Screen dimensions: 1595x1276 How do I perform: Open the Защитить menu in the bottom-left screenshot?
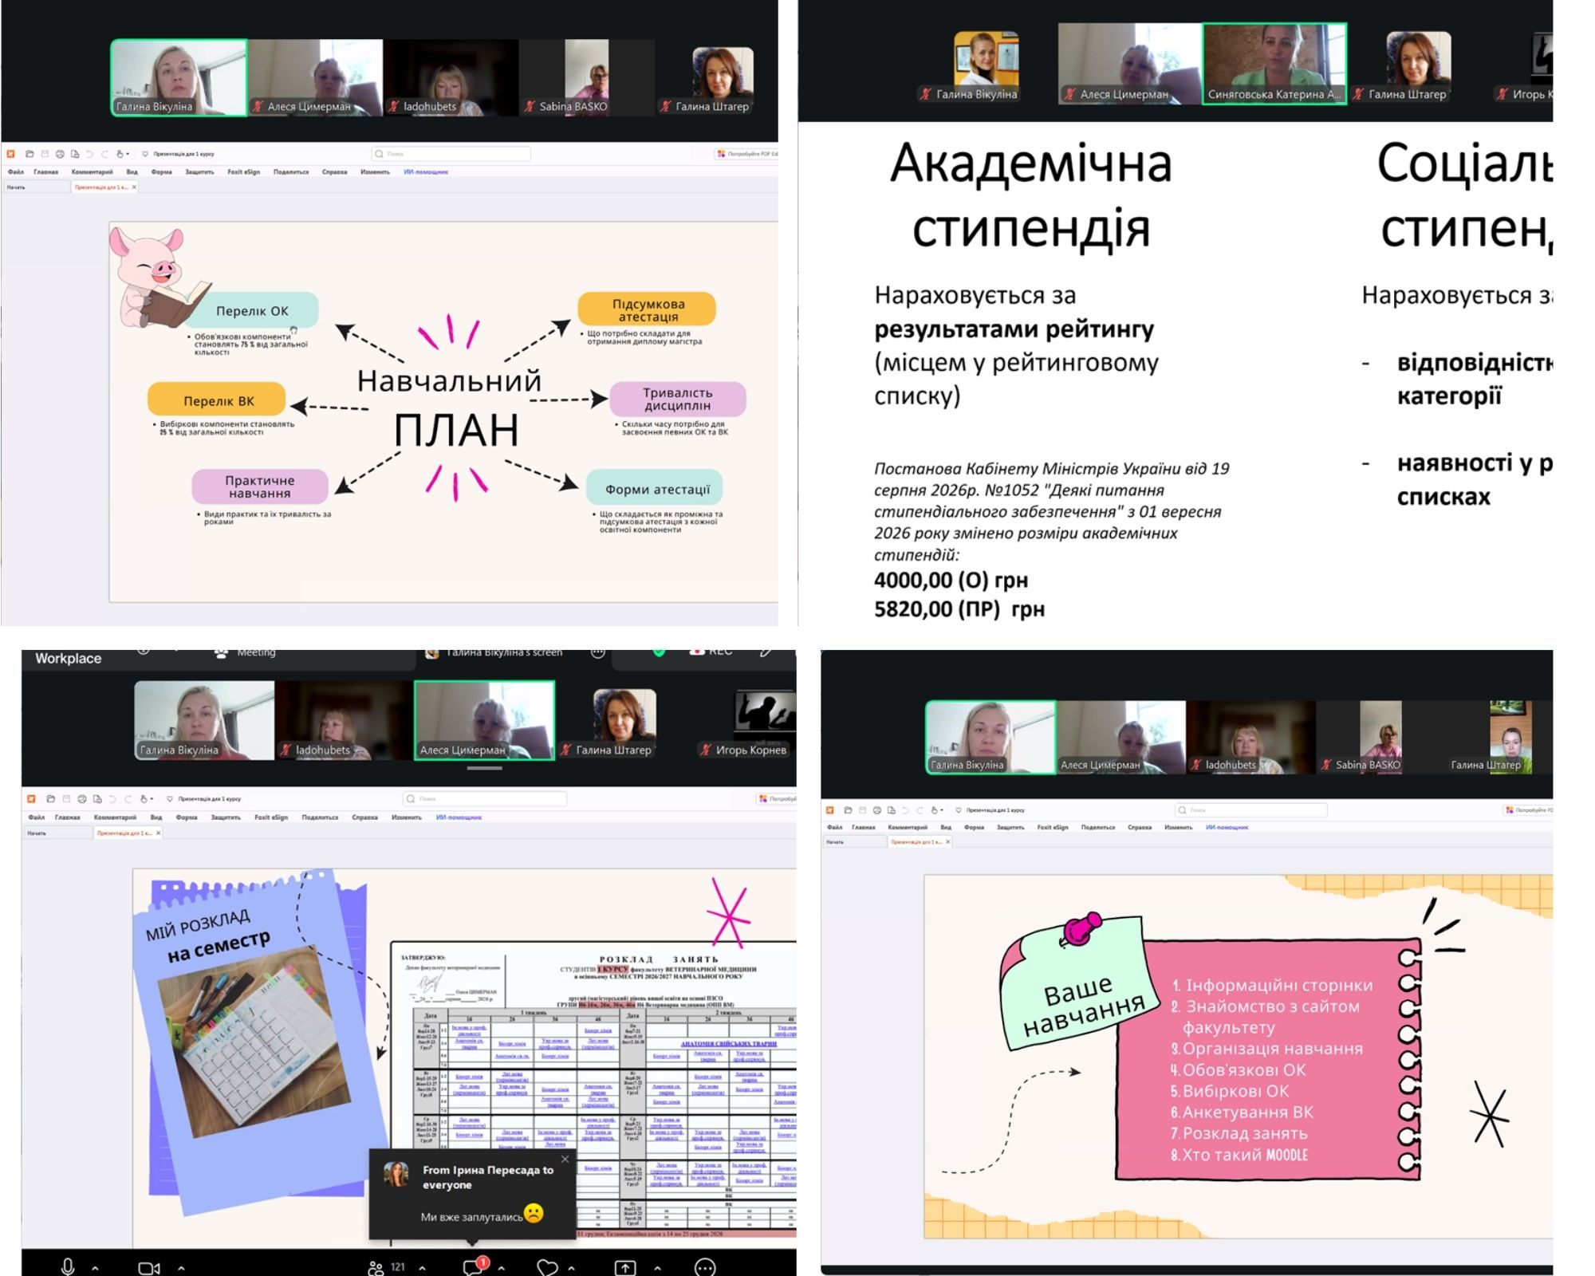pos(226,817)
